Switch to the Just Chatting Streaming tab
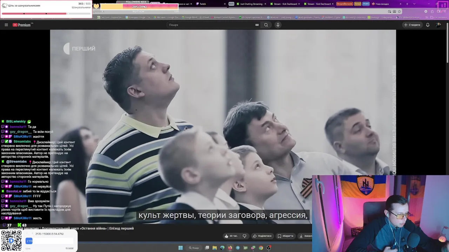Viewport: 449px width, 252px height. [251, 4]
